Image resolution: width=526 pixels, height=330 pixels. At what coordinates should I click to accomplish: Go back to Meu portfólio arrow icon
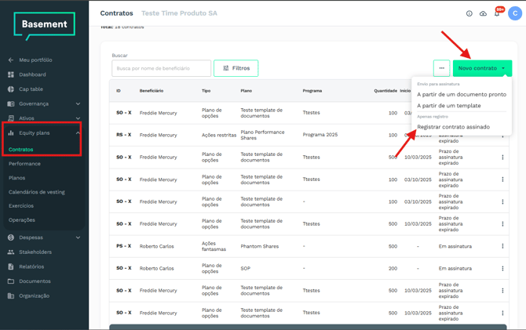tap(11, 60)
